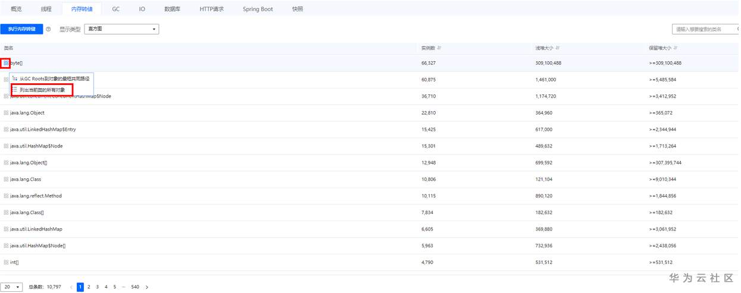Open the page size dropdown showing 20

tap(11, 287)
